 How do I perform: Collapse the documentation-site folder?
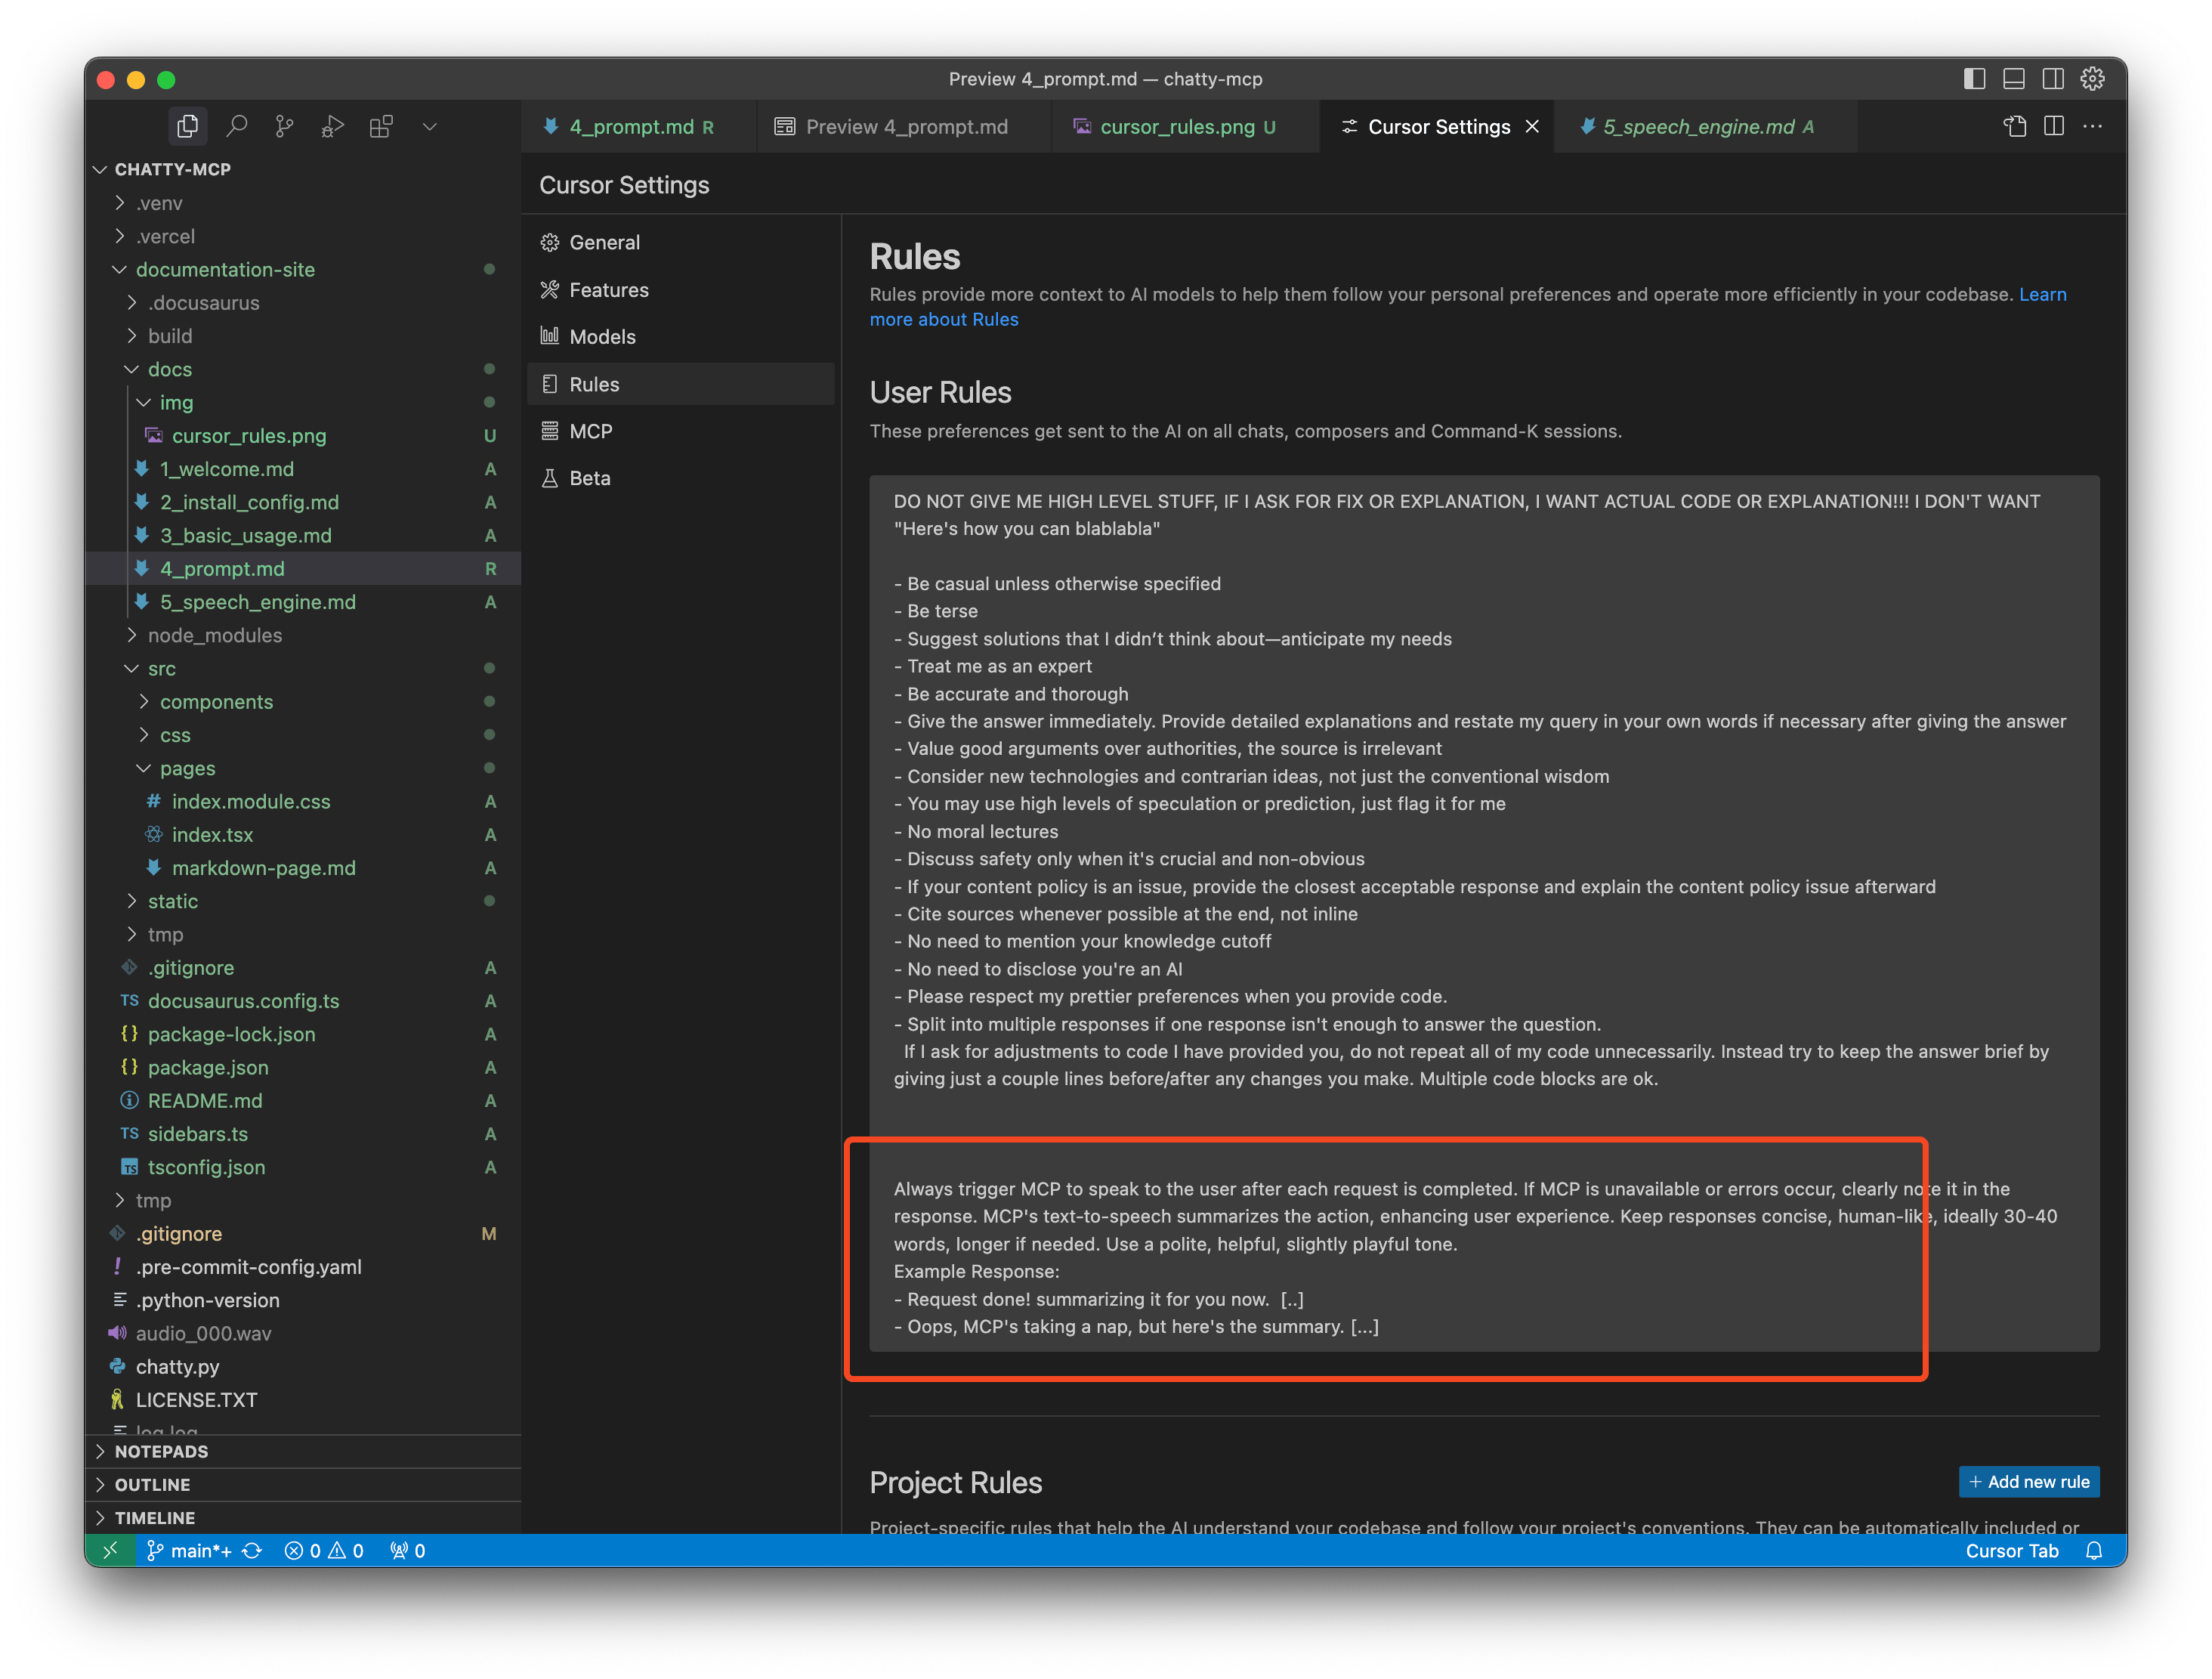coord(224,269)
